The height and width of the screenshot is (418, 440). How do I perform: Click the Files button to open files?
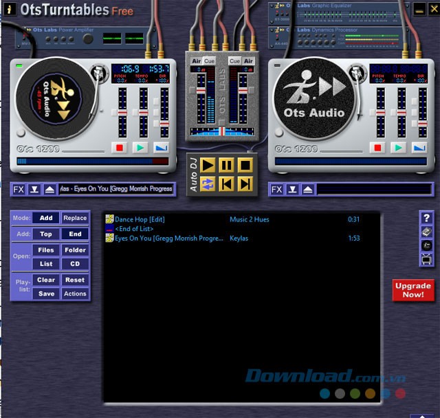[46, 250]
